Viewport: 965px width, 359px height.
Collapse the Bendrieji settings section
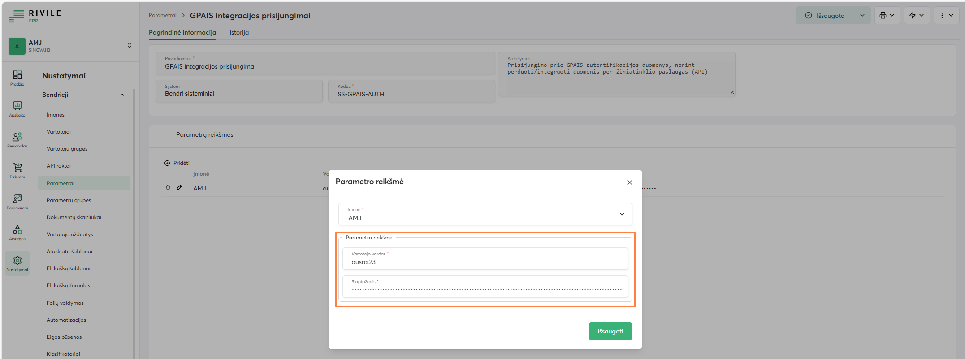[x=122, y=95]
